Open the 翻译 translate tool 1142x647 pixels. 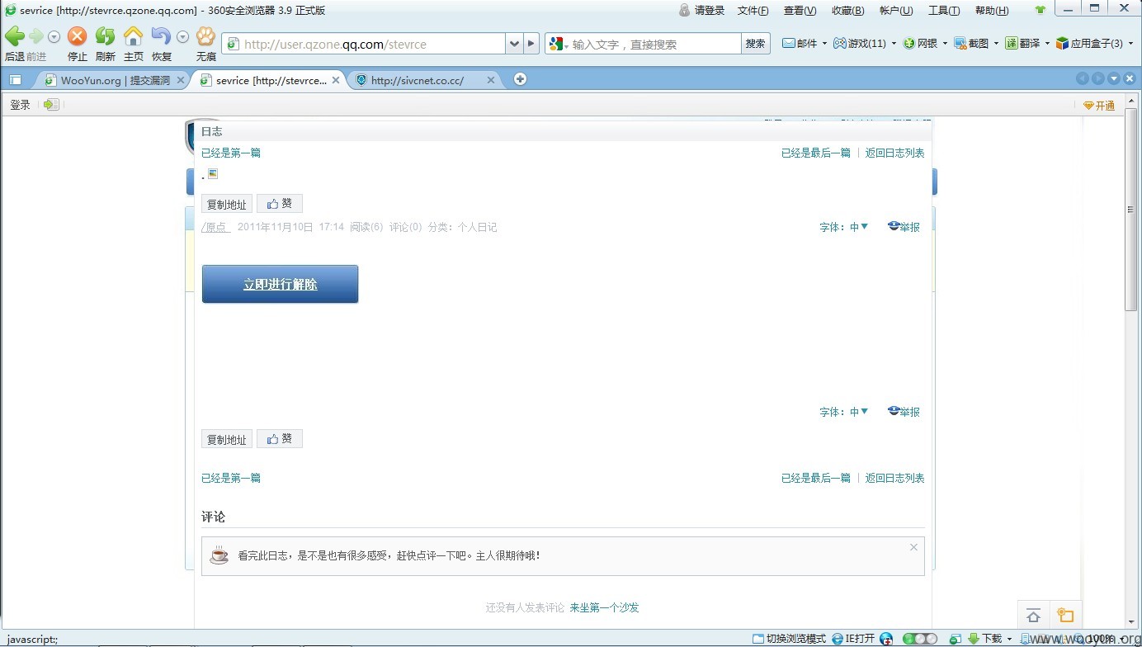pos(1022,43)
